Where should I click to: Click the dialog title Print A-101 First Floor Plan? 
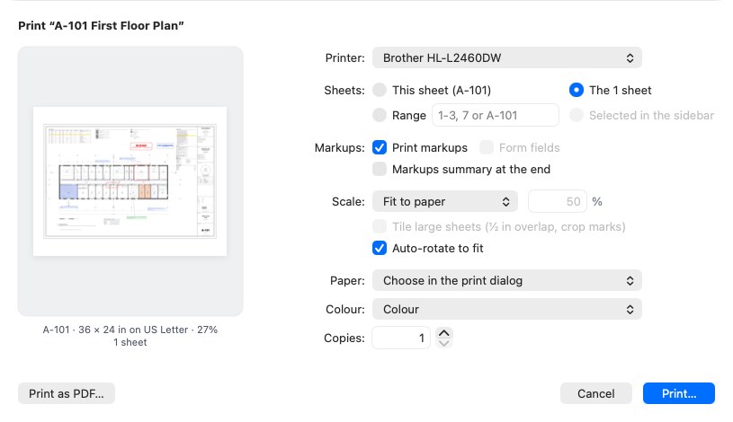[x=101, y=26]
